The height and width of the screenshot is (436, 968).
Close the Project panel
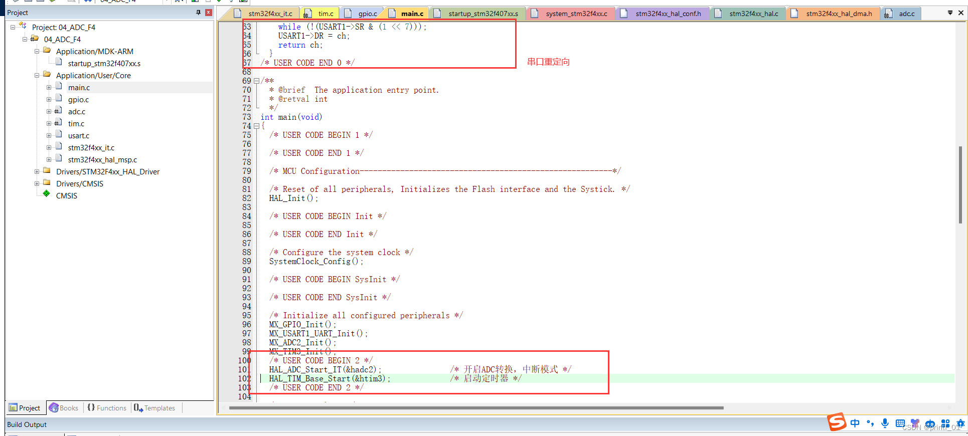pyautogui.click(x=209, y=13)
